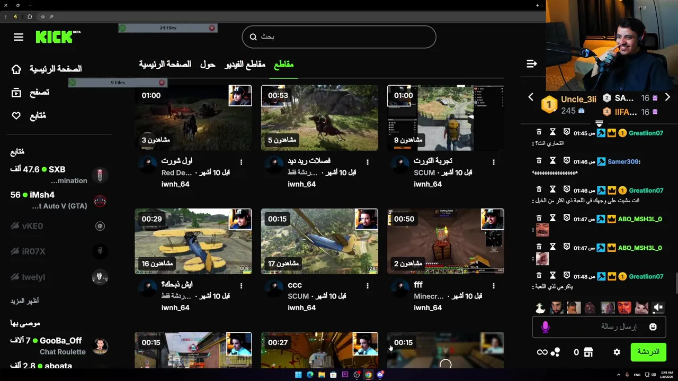This screenshot has width=678, height=381.
Task: Open Google Chrome from the taskbar
Action: pos(368,375)
